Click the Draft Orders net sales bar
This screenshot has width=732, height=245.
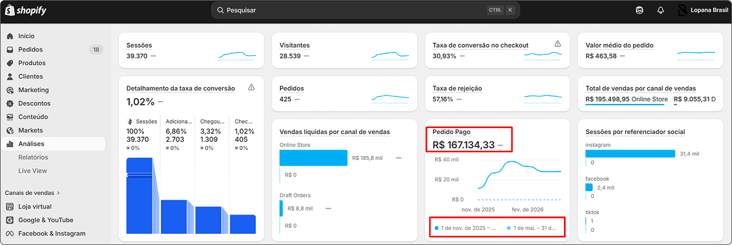tap(281, 208)
